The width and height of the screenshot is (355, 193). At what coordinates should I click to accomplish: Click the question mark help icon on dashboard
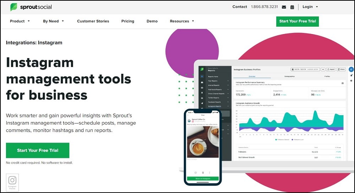351,81
